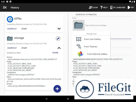Click the Icon Gallery picture frame icon
136x102 pixels.
point(79,39)
